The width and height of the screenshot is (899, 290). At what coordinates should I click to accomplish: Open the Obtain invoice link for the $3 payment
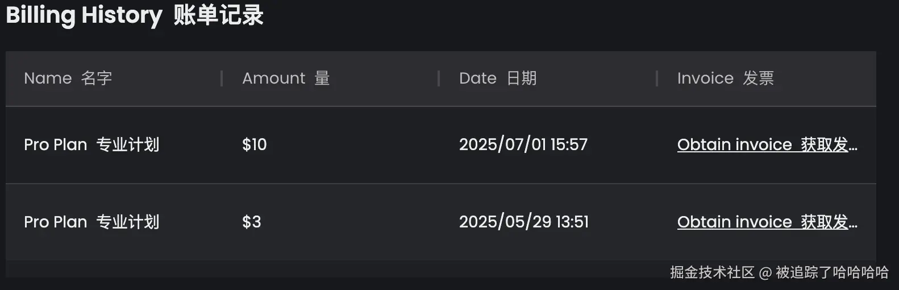pos(767,222)
